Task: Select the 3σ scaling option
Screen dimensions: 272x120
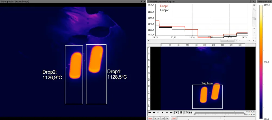Action: click(x=167, y=118)
